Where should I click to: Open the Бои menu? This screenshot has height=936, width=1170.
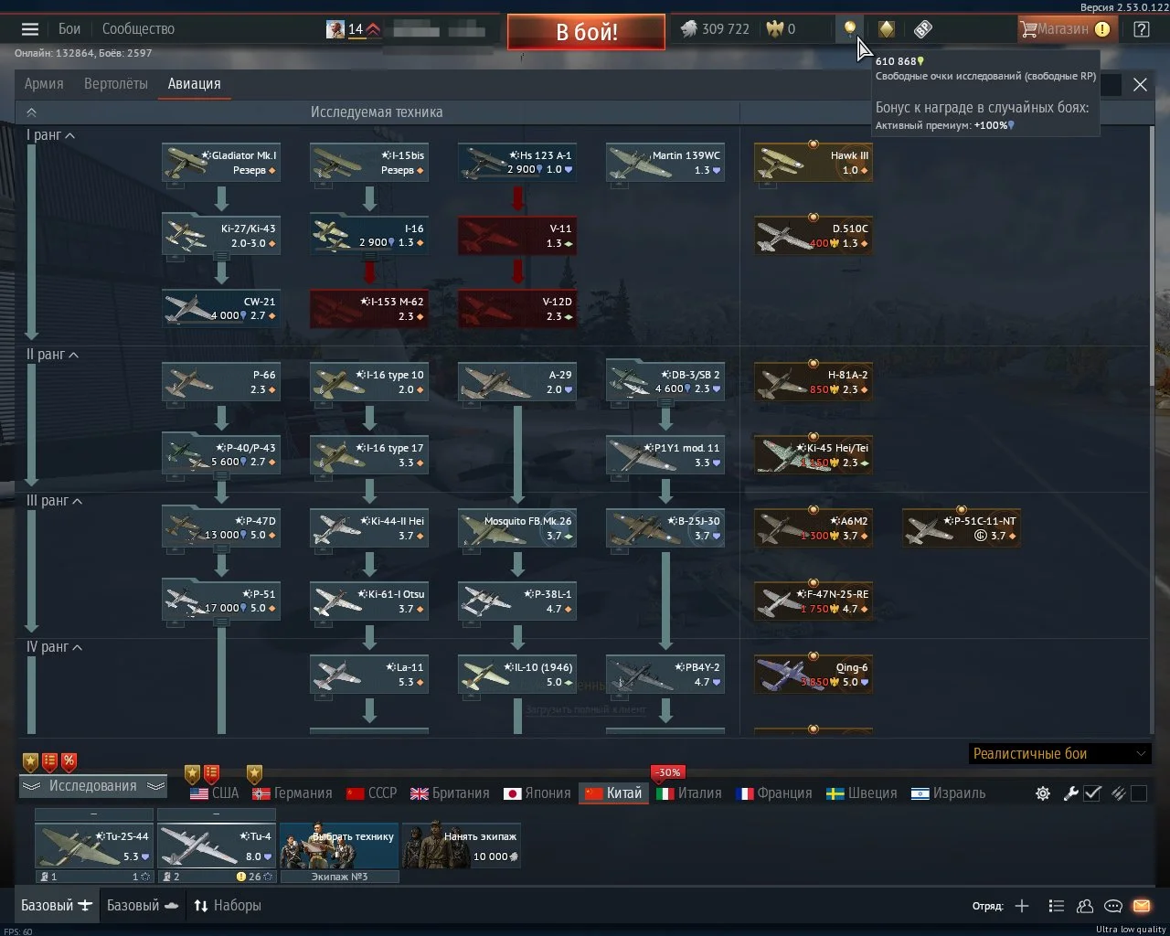point(69,29)
